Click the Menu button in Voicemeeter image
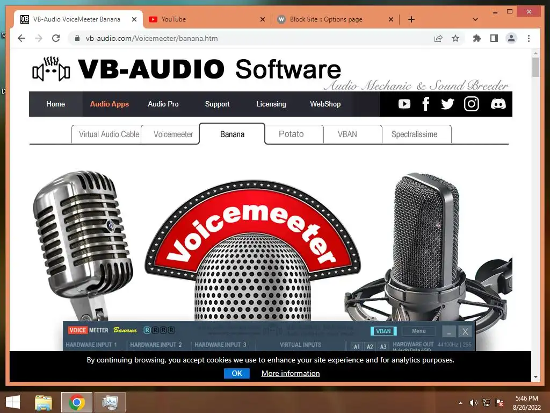Screen dimensions: 550x413 (418, 331)
